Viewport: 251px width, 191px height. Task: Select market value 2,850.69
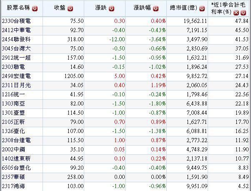tap(197, 48)
